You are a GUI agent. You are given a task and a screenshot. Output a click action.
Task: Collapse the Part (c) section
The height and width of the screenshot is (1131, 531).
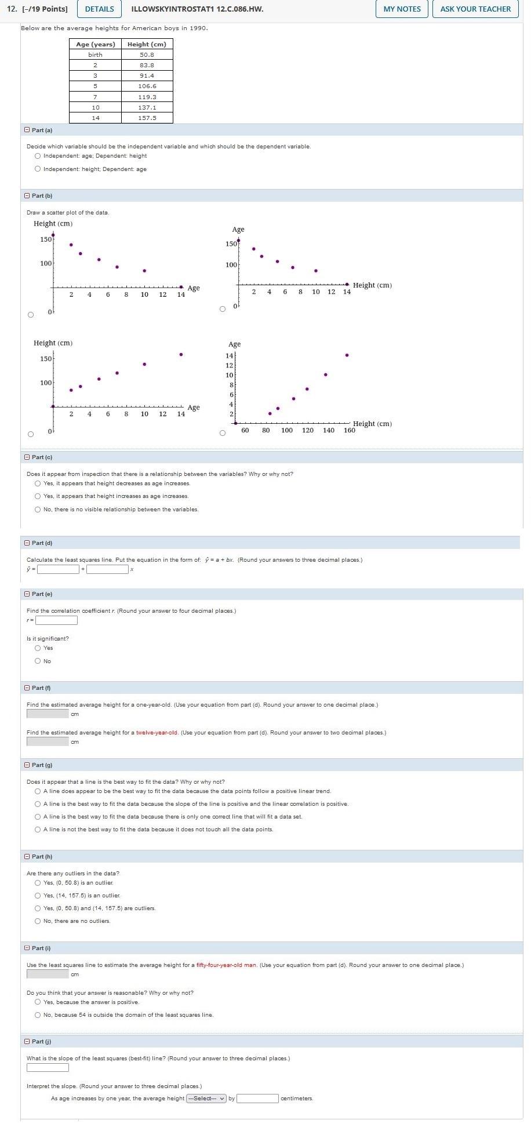click(x=27, y=457)
